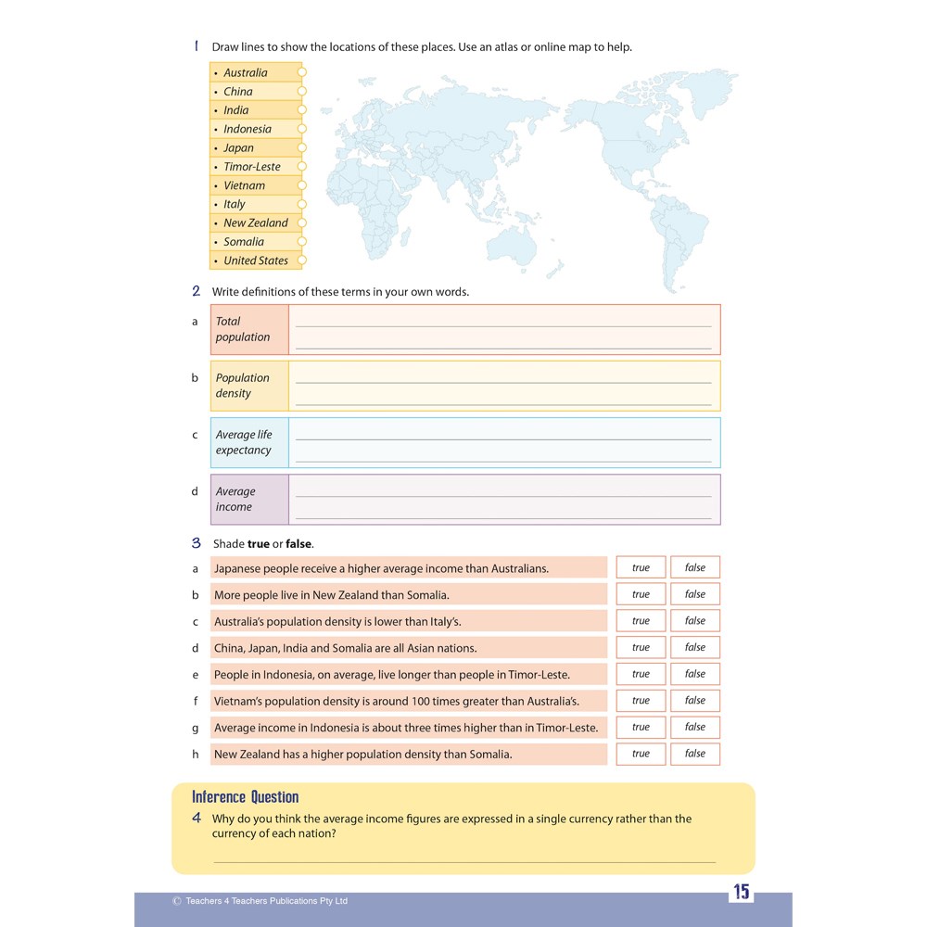Click the world map image
927x927 pixels.
point(529,182)
